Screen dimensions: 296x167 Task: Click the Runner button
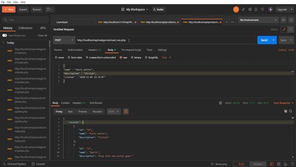tap(37, 9)
